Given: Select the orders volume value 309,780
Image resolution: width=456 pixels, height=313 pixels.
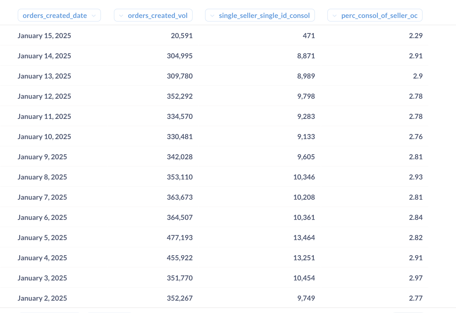Looking at the screenshot, I should 180,76.
